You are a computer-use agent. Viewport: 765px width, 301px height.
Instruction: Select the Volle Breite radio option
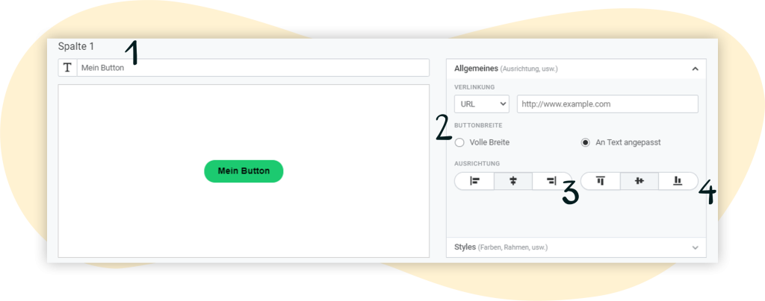pos(459,142)
